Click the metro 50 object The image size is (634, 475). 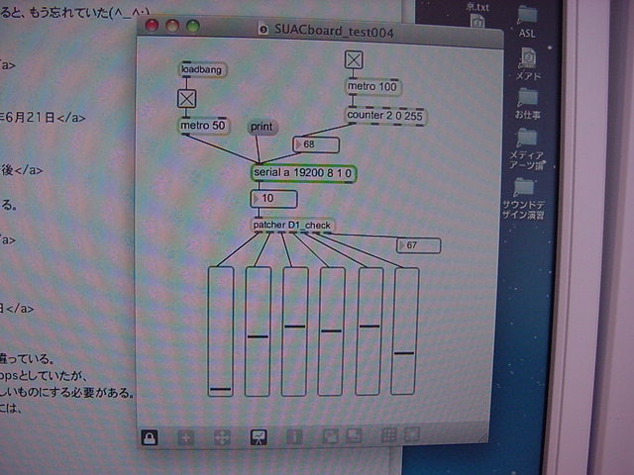pos(203,126)
